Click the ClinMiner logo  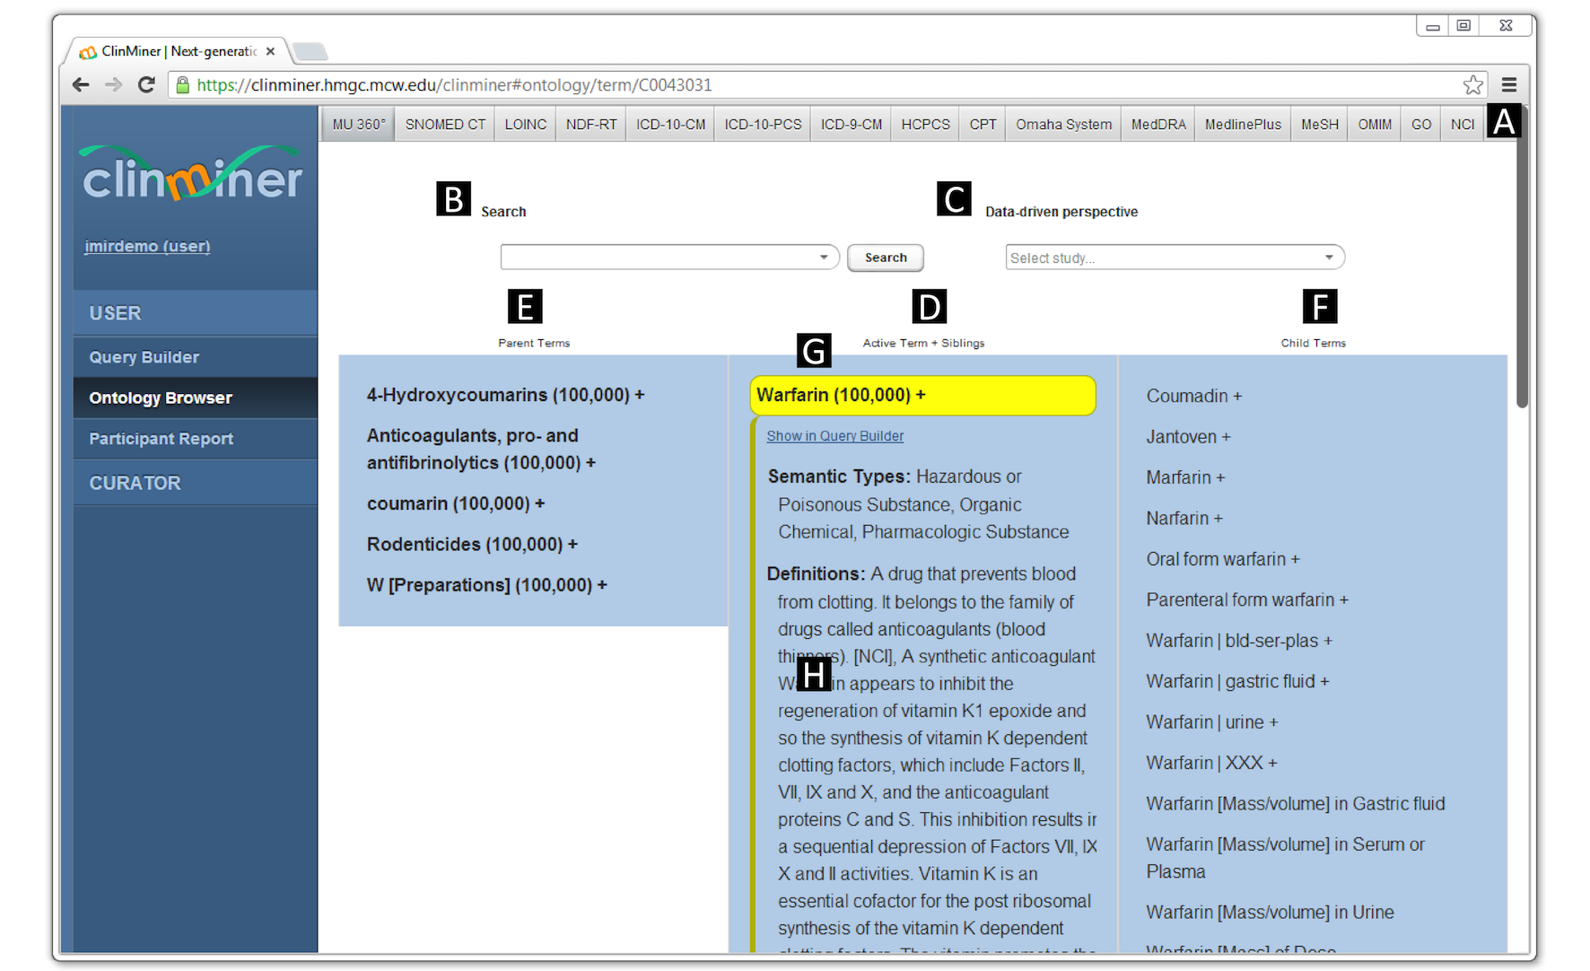[x=193, y=174]
